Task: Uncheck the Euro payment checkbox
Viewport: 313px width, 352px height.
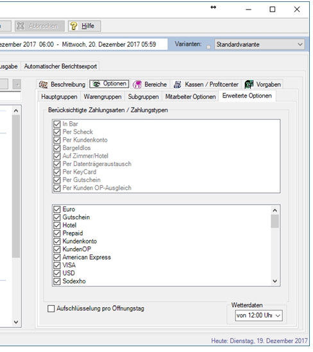Action: coord(57,210)
